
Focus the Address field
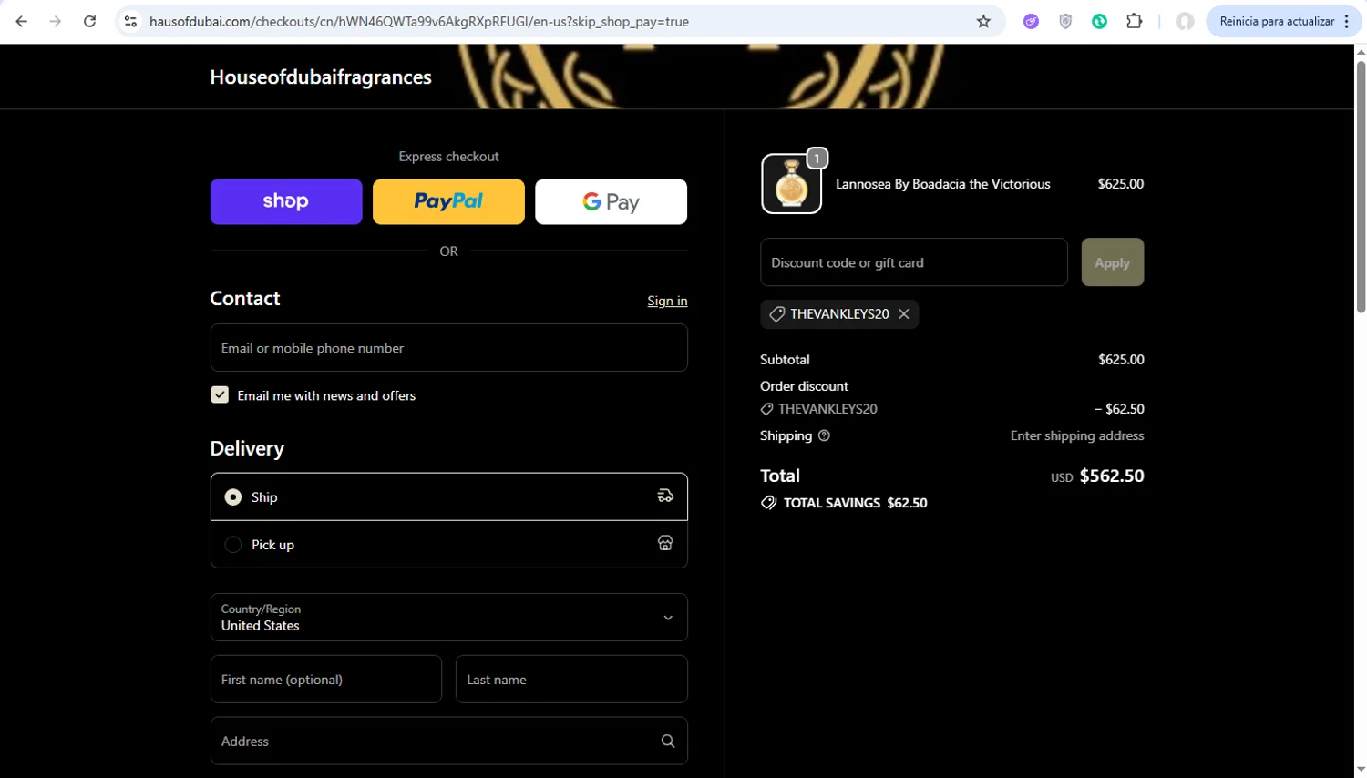448,741
